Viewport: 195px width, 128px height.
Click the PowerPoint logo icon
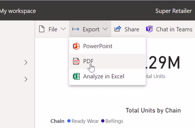(76, 46)
